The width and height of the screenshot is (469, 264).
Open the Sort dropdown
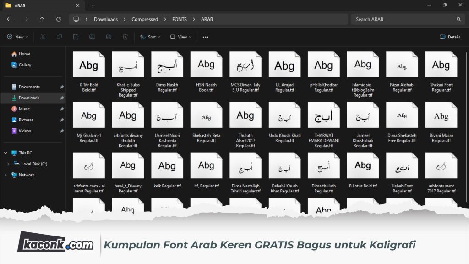pos(150,37)
